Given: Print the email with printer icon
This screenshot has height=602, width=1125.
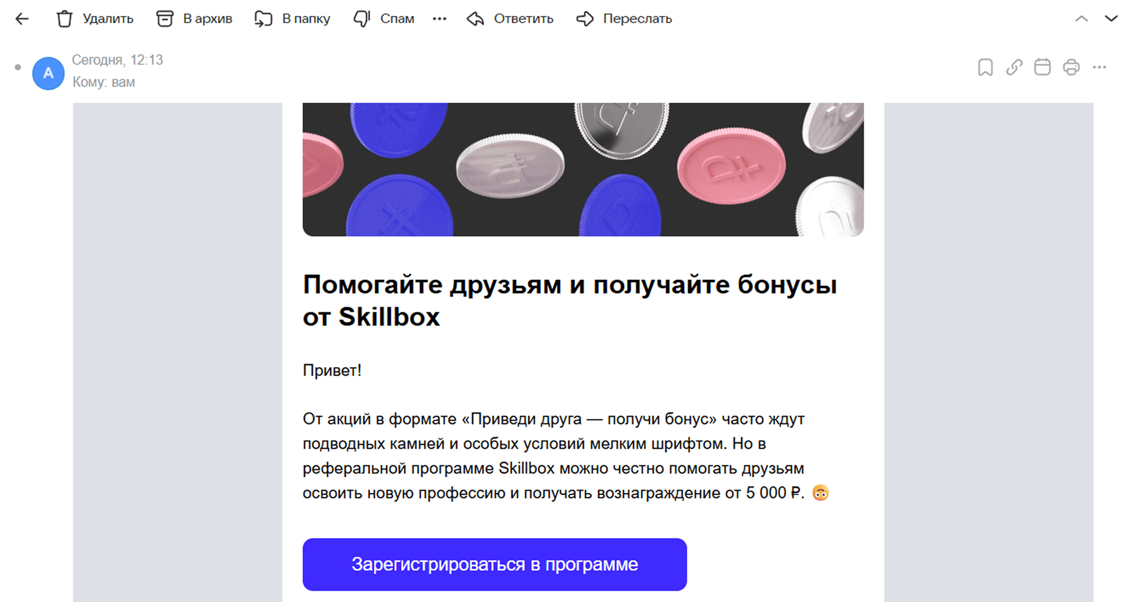Looking at the screenshot, I should tap(1071, 67).
